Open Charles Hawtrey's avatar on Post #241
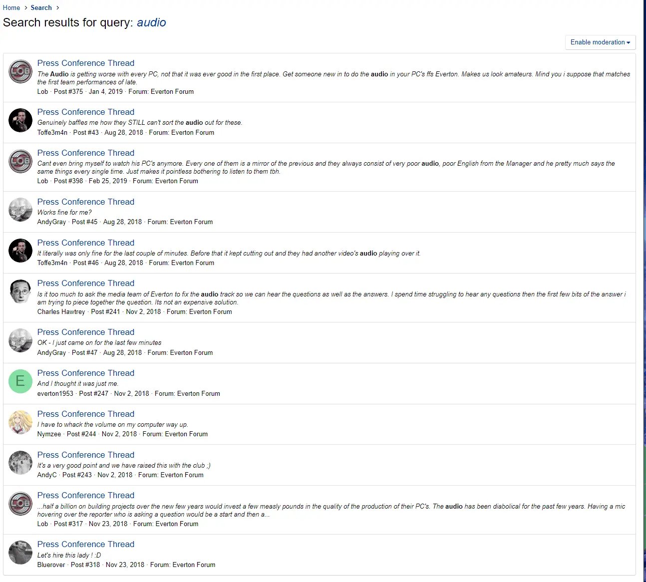 coord(20,291)
